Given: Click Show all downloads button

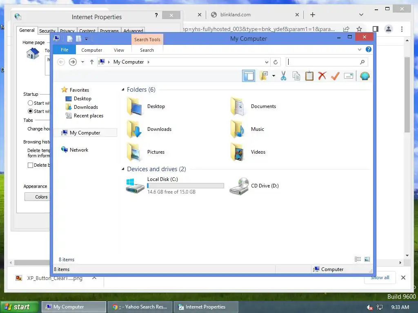Looking at the screenshot, I should pyautogui.click(x=380, y=277).
